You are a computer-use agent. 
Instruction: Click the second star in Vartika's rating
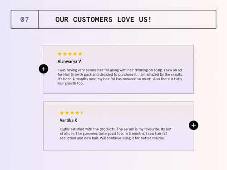pos(67,113)
